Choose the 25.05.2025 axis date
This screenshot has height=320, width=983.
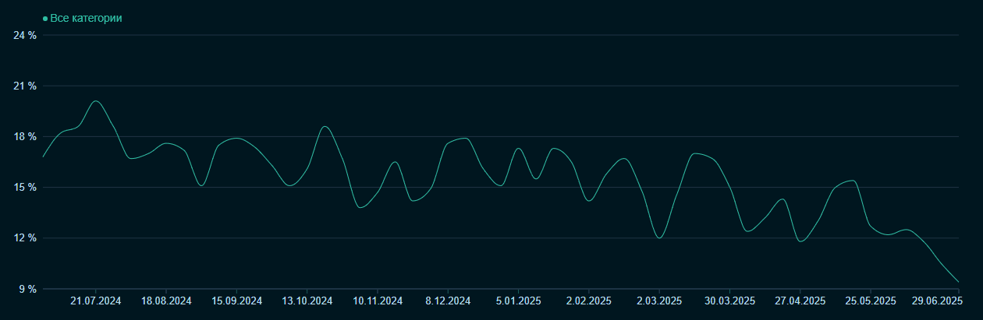pyautogui.click(x=870, y=301)
